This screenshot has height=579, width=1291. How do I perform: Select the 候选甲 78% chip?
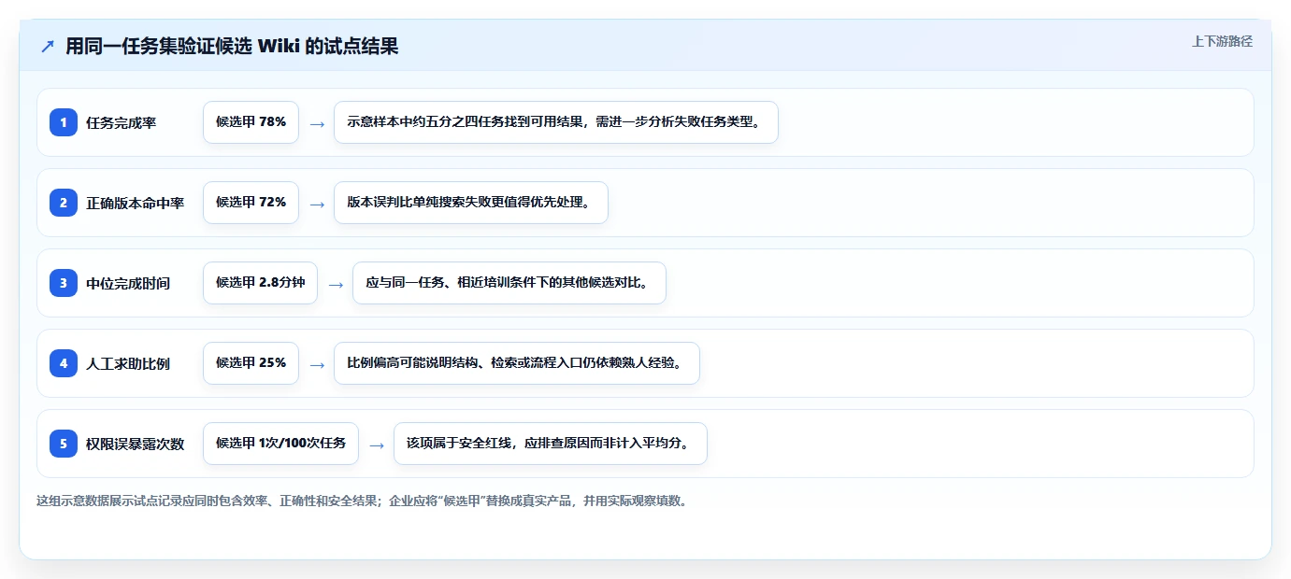(x=251, y=122)
